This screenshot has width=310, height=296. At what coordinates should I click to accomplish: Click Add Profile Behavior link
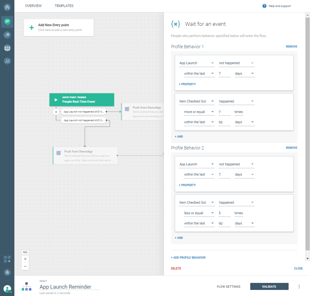(x=188, y=258)
